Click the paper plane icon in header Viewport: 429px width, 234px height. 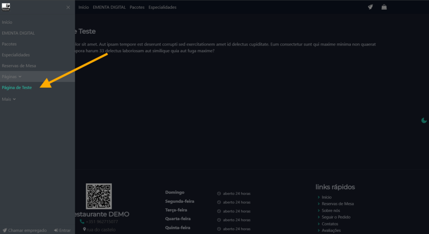click(370, 7)
